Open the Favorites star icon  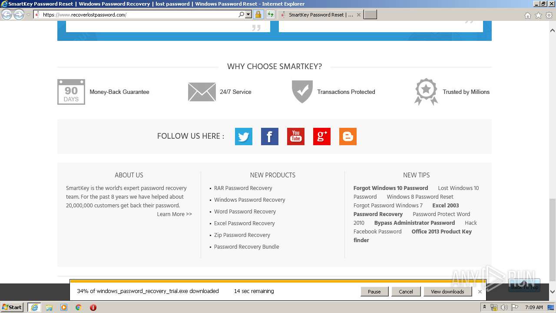tap(538, 15)
